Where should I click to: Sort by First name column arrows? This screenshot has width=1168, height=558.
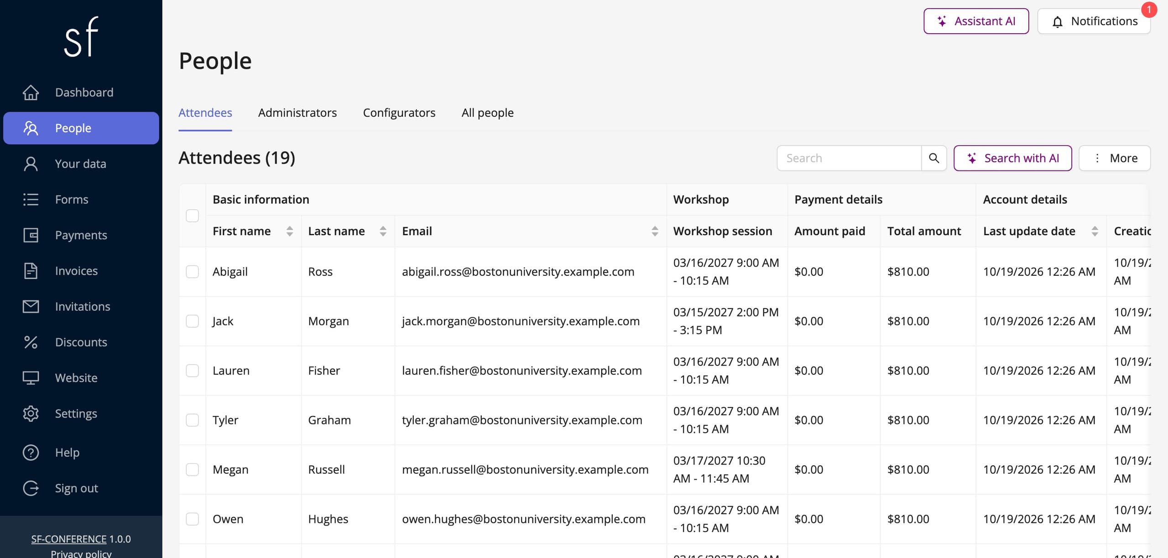[289, 231]
